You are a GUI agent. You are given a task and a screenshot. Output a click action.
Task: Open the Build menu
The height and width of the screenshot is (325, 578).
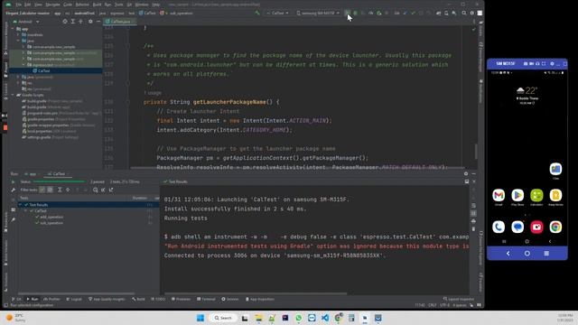97,5
